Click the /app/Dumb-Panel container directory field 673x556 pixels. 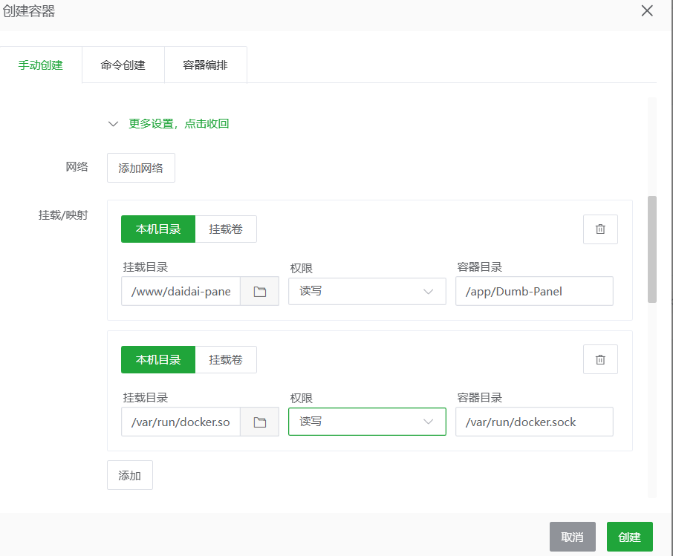(x=534, y=292)
